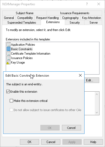Image resolution: width=105 pixels, height=147 pixels.
Task: Click Cancel in the Edit Basic Constraints dialog
Action: point(71,128)
